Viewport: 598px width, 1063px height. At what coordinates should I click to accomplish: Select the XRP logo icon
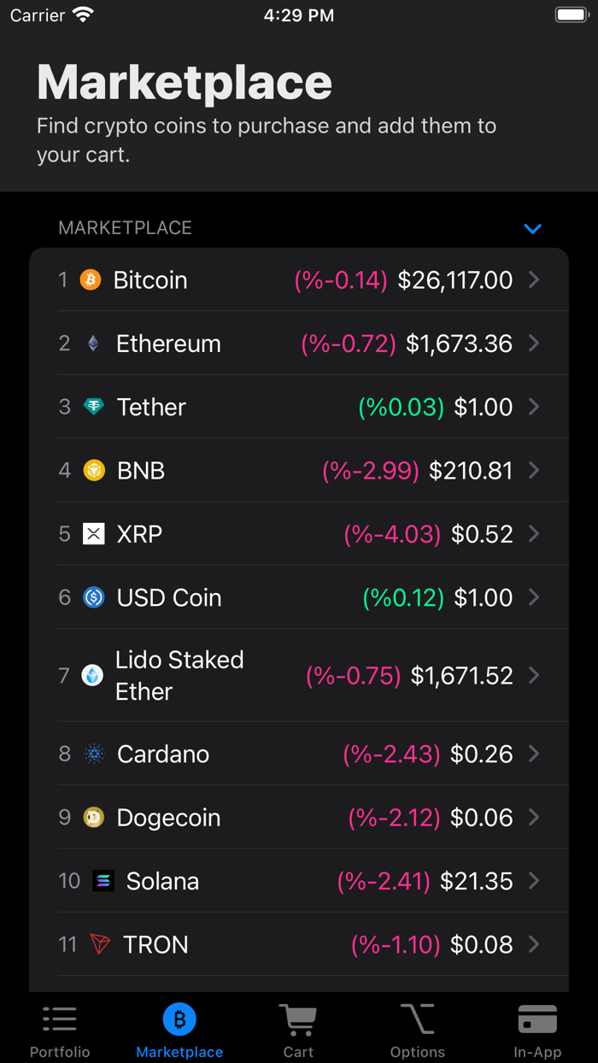coord(94,533)
